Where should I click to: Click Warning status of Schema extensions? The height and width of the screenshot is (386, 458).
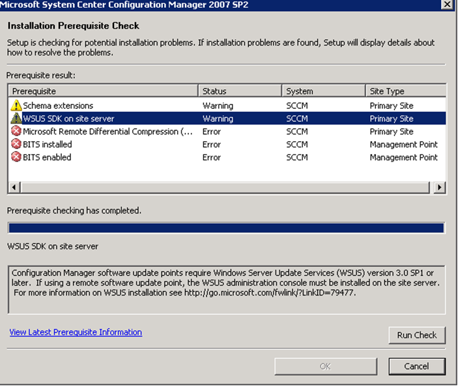point(218,105)
